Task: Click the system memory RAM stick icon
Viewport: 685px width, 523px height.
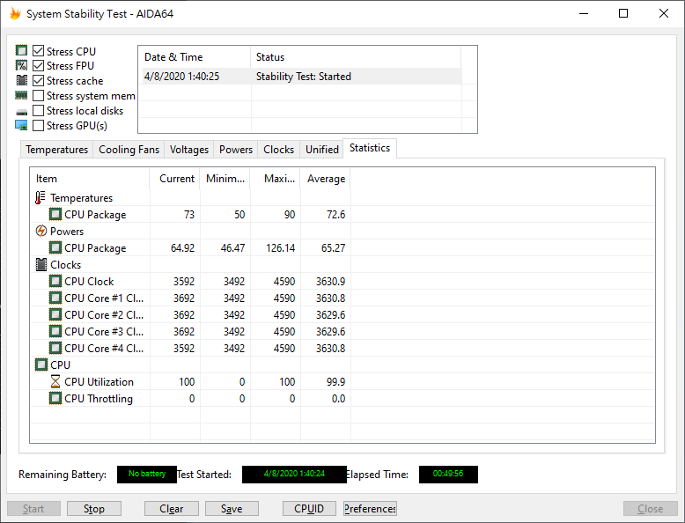Action: (21, 95)
